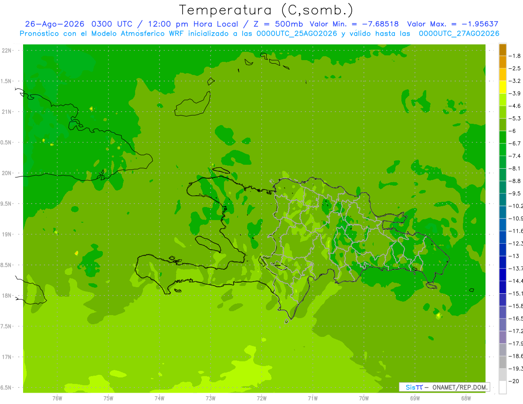Click the '70W' longitude label
The image size is (523, 404).
[364, 398]
